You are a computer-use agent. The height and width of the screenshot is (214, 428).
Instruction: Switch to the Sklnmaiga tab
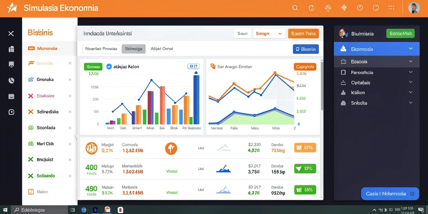[x=133, y=49]
